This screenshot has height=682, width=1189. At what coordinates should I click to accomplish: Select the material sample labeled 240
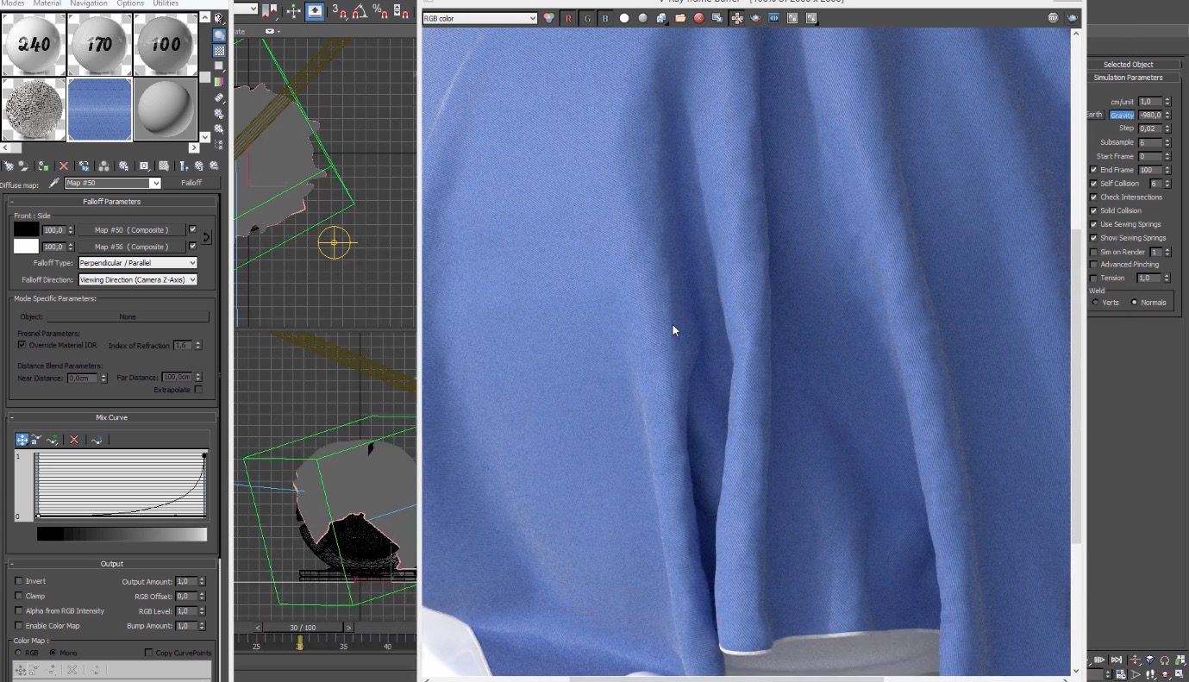34,44
